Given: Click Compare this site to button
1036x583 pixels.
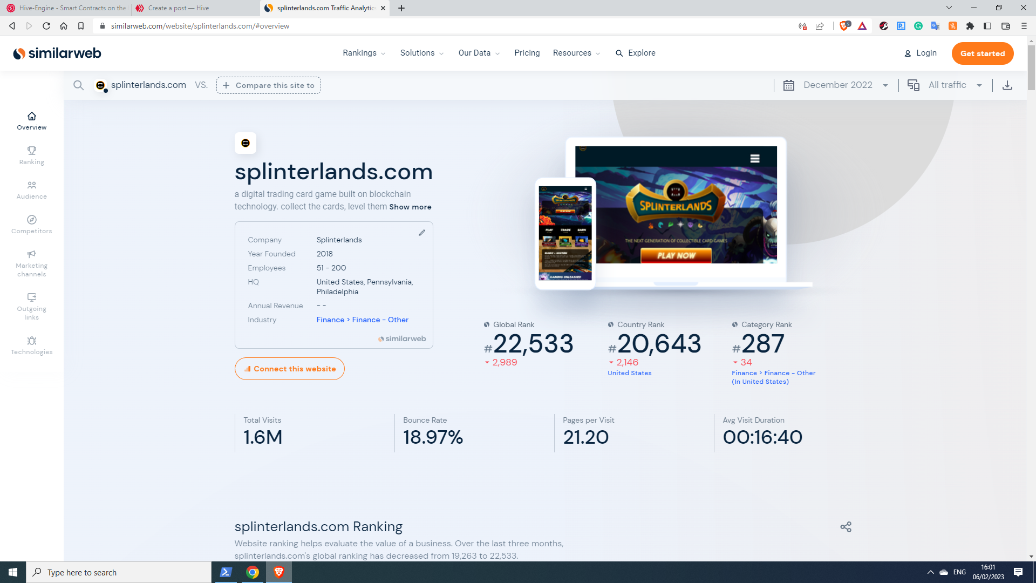Looking at the screenshot, I should coord(269,85).
